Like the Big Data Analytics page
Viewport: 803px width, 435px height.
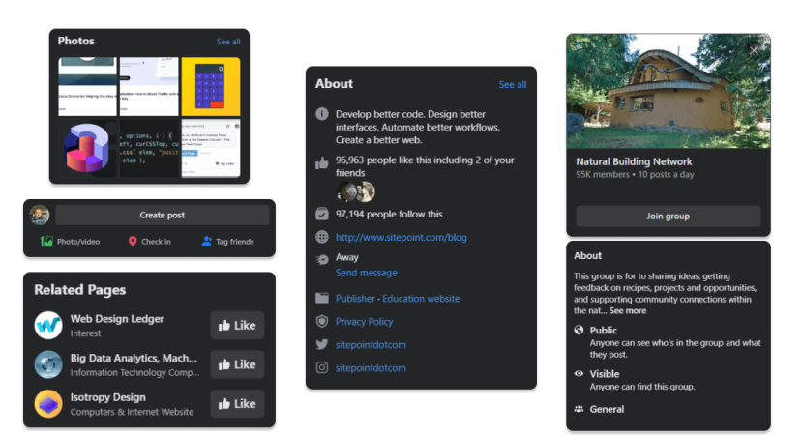pyautogui.click(x=237, y=364)
